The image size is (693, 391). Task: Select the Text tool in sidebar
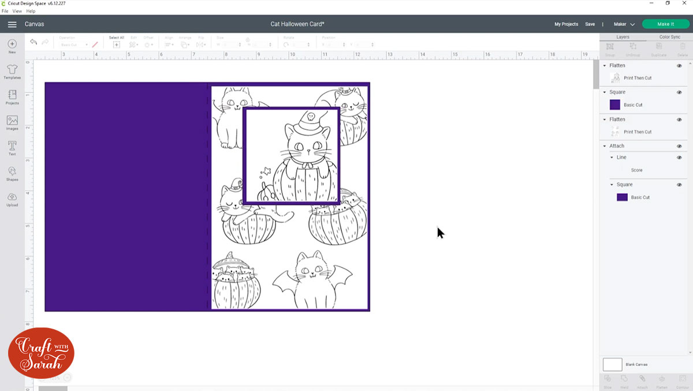click(x=12, y=148)
